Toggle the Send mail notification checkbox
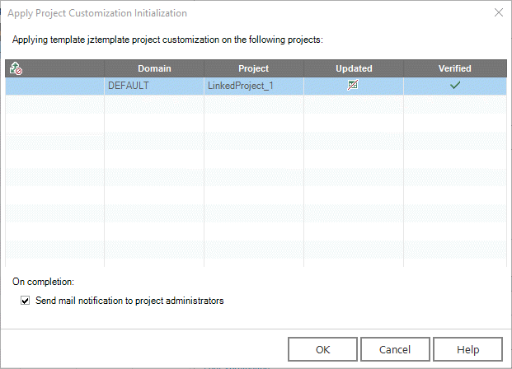 pyautogui.click(x=25, y=301)
